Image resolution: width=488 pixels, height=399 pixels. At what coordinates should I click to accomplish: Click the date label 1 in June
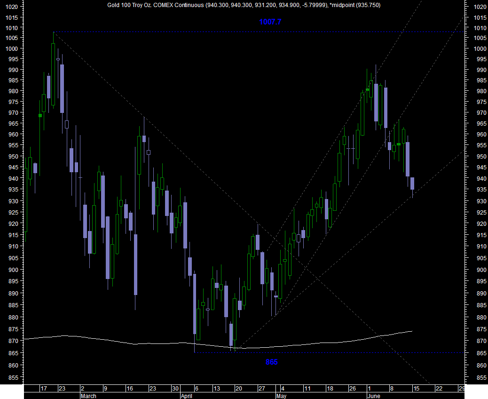click(x=369, y=388)
